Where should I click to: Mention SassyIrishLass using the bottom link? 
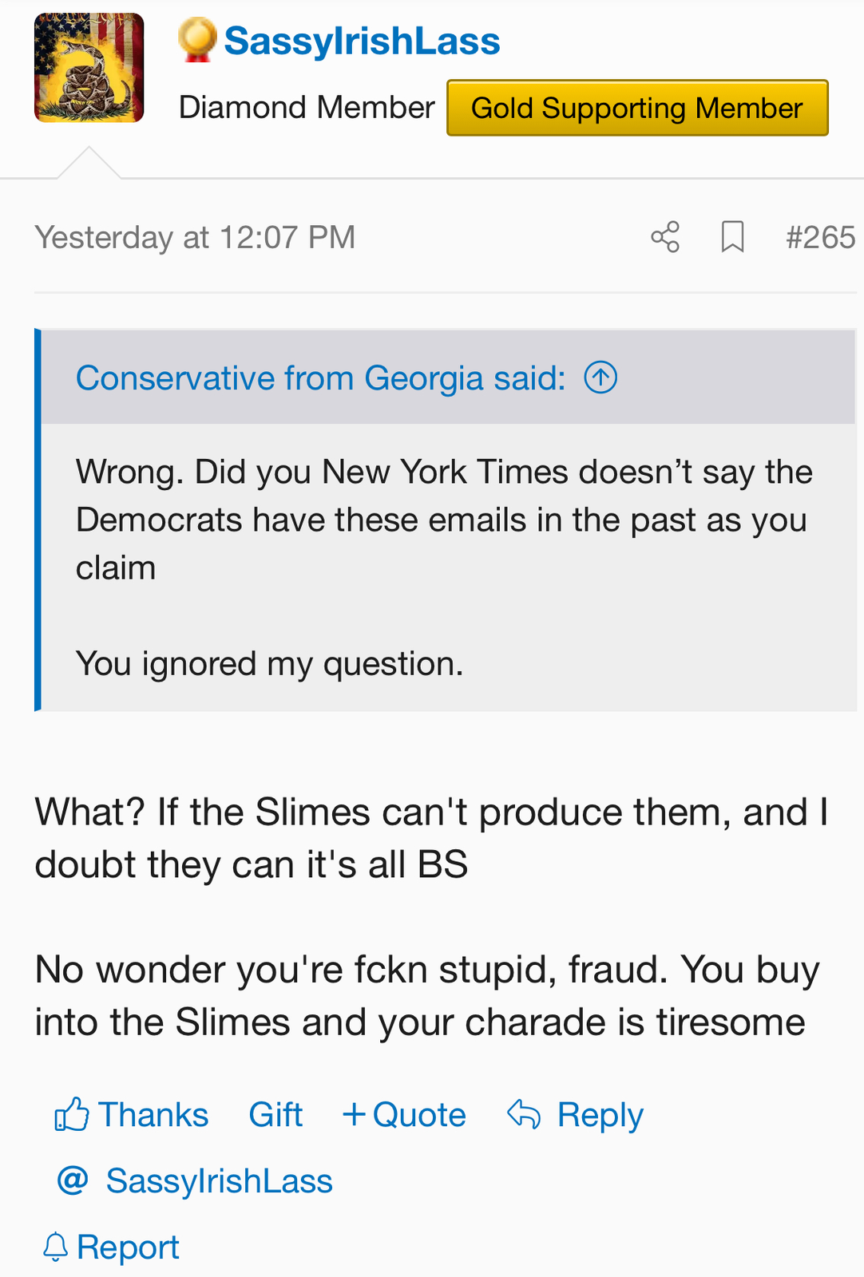tap(219, 1180)
